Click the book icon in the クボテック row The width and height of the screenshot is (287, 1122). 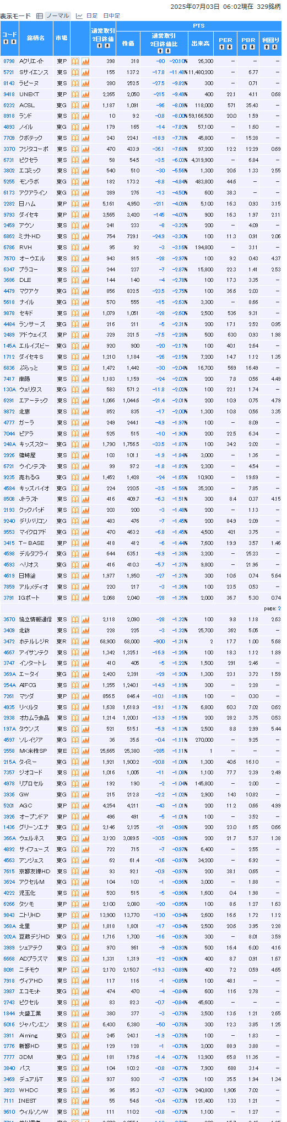pos(75,138)
